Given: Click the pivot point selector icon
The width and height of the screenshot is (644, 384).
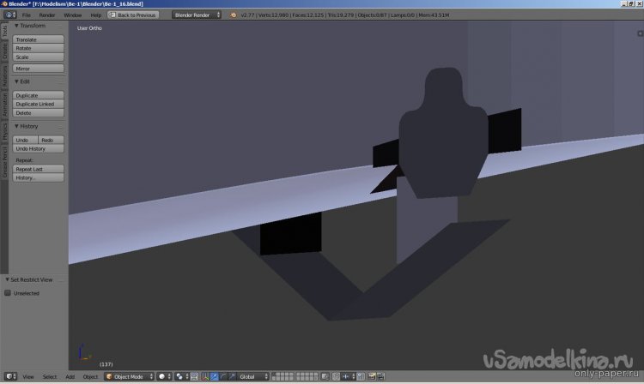Looking at the screenshot, I should click(x=180, y=376).
